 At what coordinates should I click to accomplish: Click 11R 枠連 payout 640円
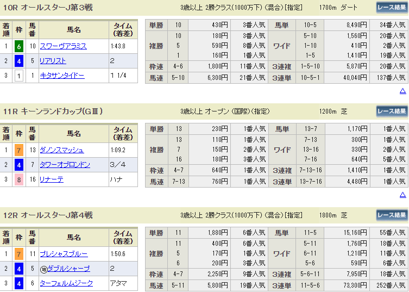(220, 170)
